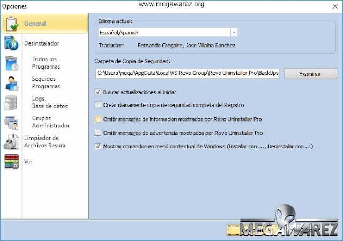Click the Todos los Programas icon
Image resolution: width=343 pixels, height=241 pixels.
12,63
